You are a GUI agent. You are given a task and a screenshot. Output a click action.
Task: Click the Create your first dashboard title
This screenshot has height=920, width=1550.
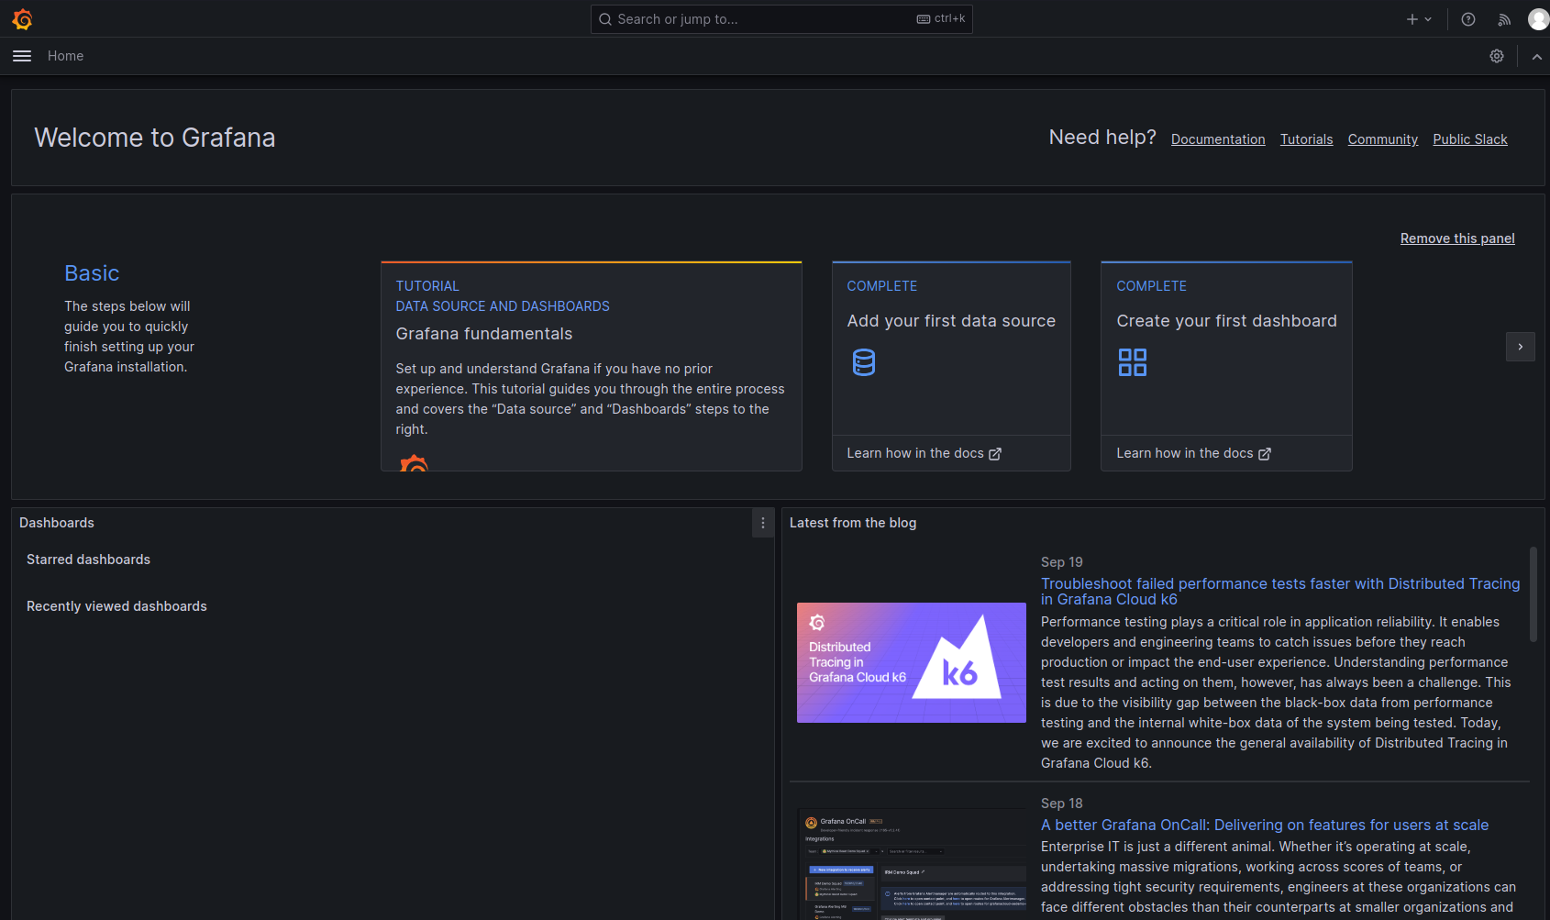[x=1226, y=321]
